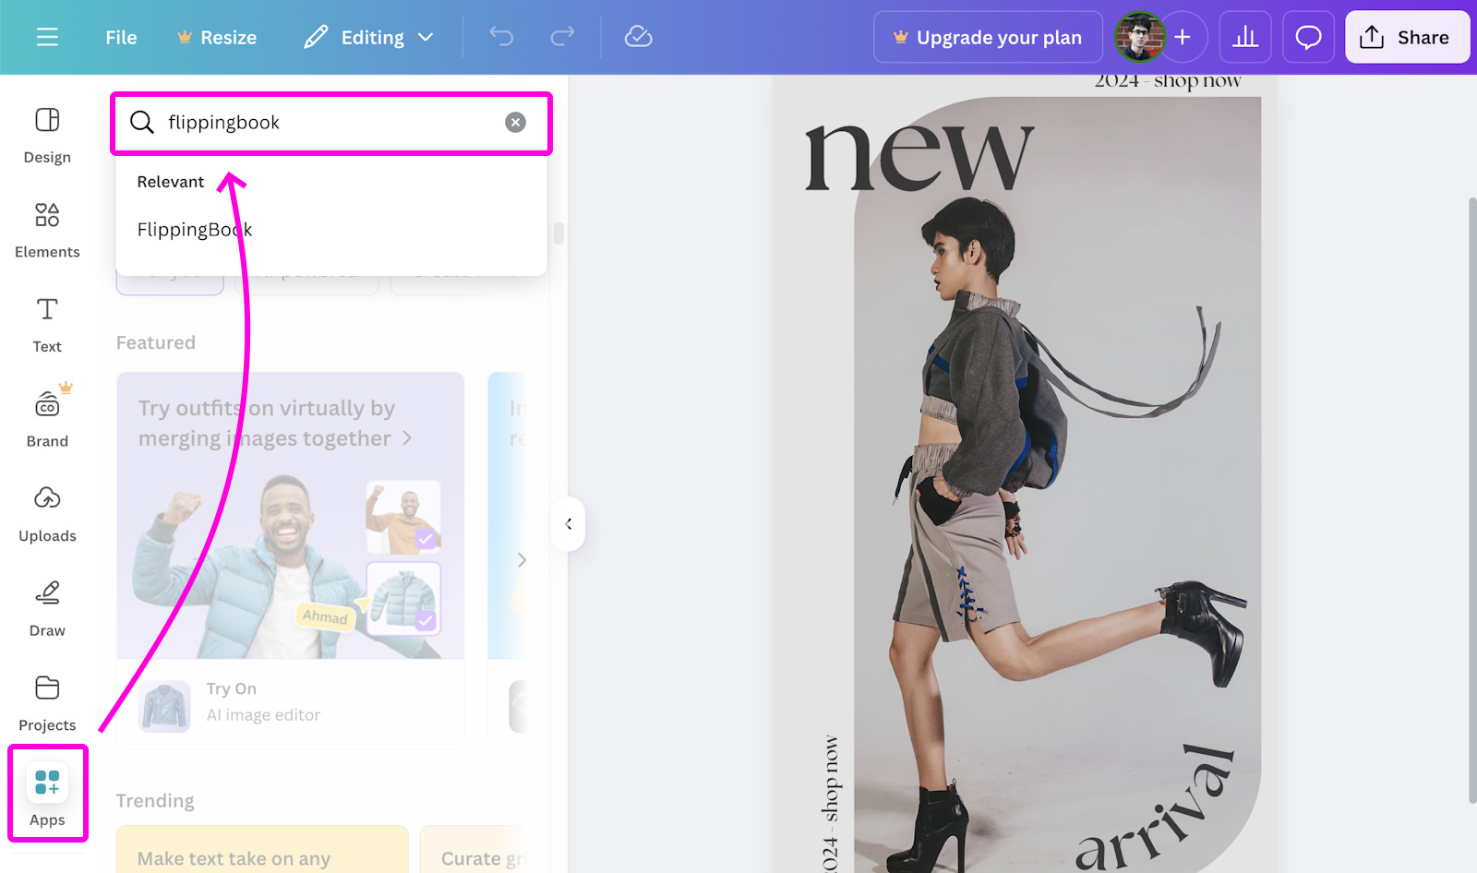Collapse the side panel with arrow

tap(569, 524)
